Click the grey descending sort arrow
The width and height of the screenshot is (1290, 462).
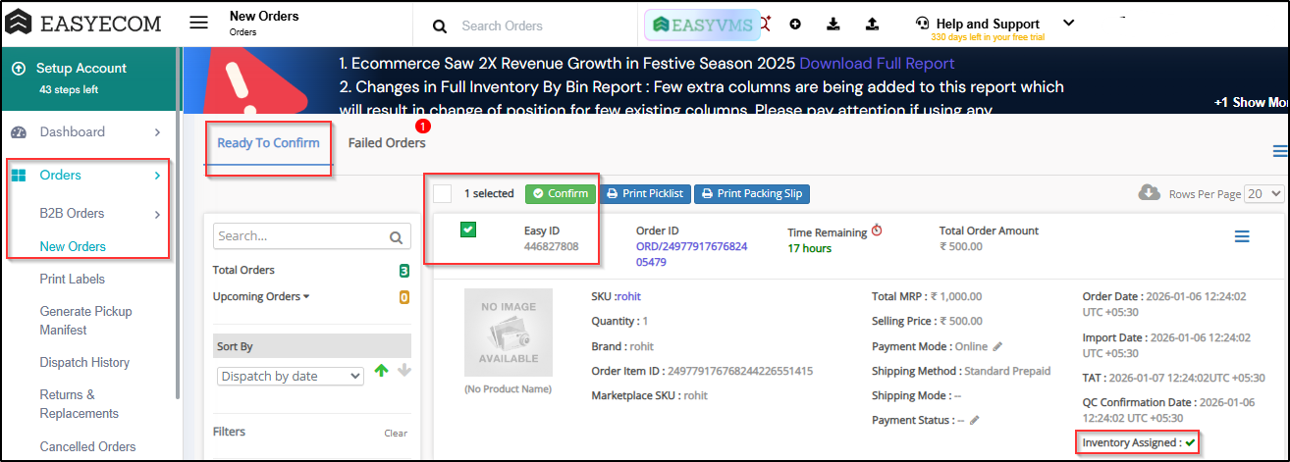click(x=404, y=371)
